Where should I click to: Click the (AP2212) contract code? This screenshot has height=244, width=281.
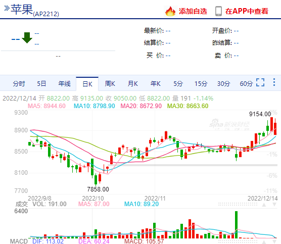click(x=46, y=14)
